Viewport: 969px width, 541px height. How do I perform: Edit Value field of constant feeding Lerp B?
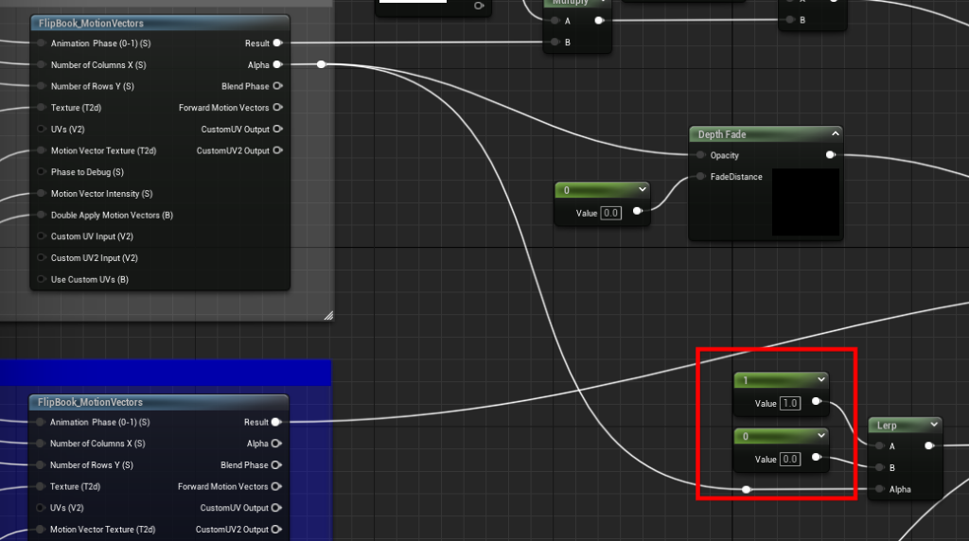pos(790,459)
